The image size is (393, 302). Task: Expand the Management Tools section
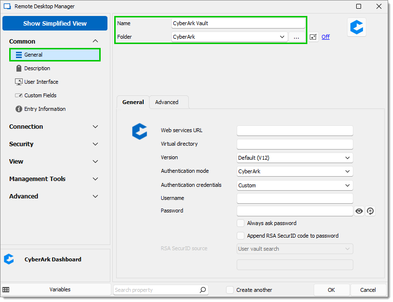(x=95, y=179)
